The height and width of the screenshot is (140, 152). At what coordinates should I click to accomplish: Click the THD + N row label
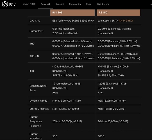[x=34, y=56]
